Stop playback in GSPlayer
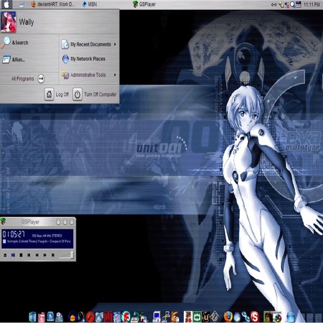This screenshot has height=323, width=323. [x=21, y=255]
